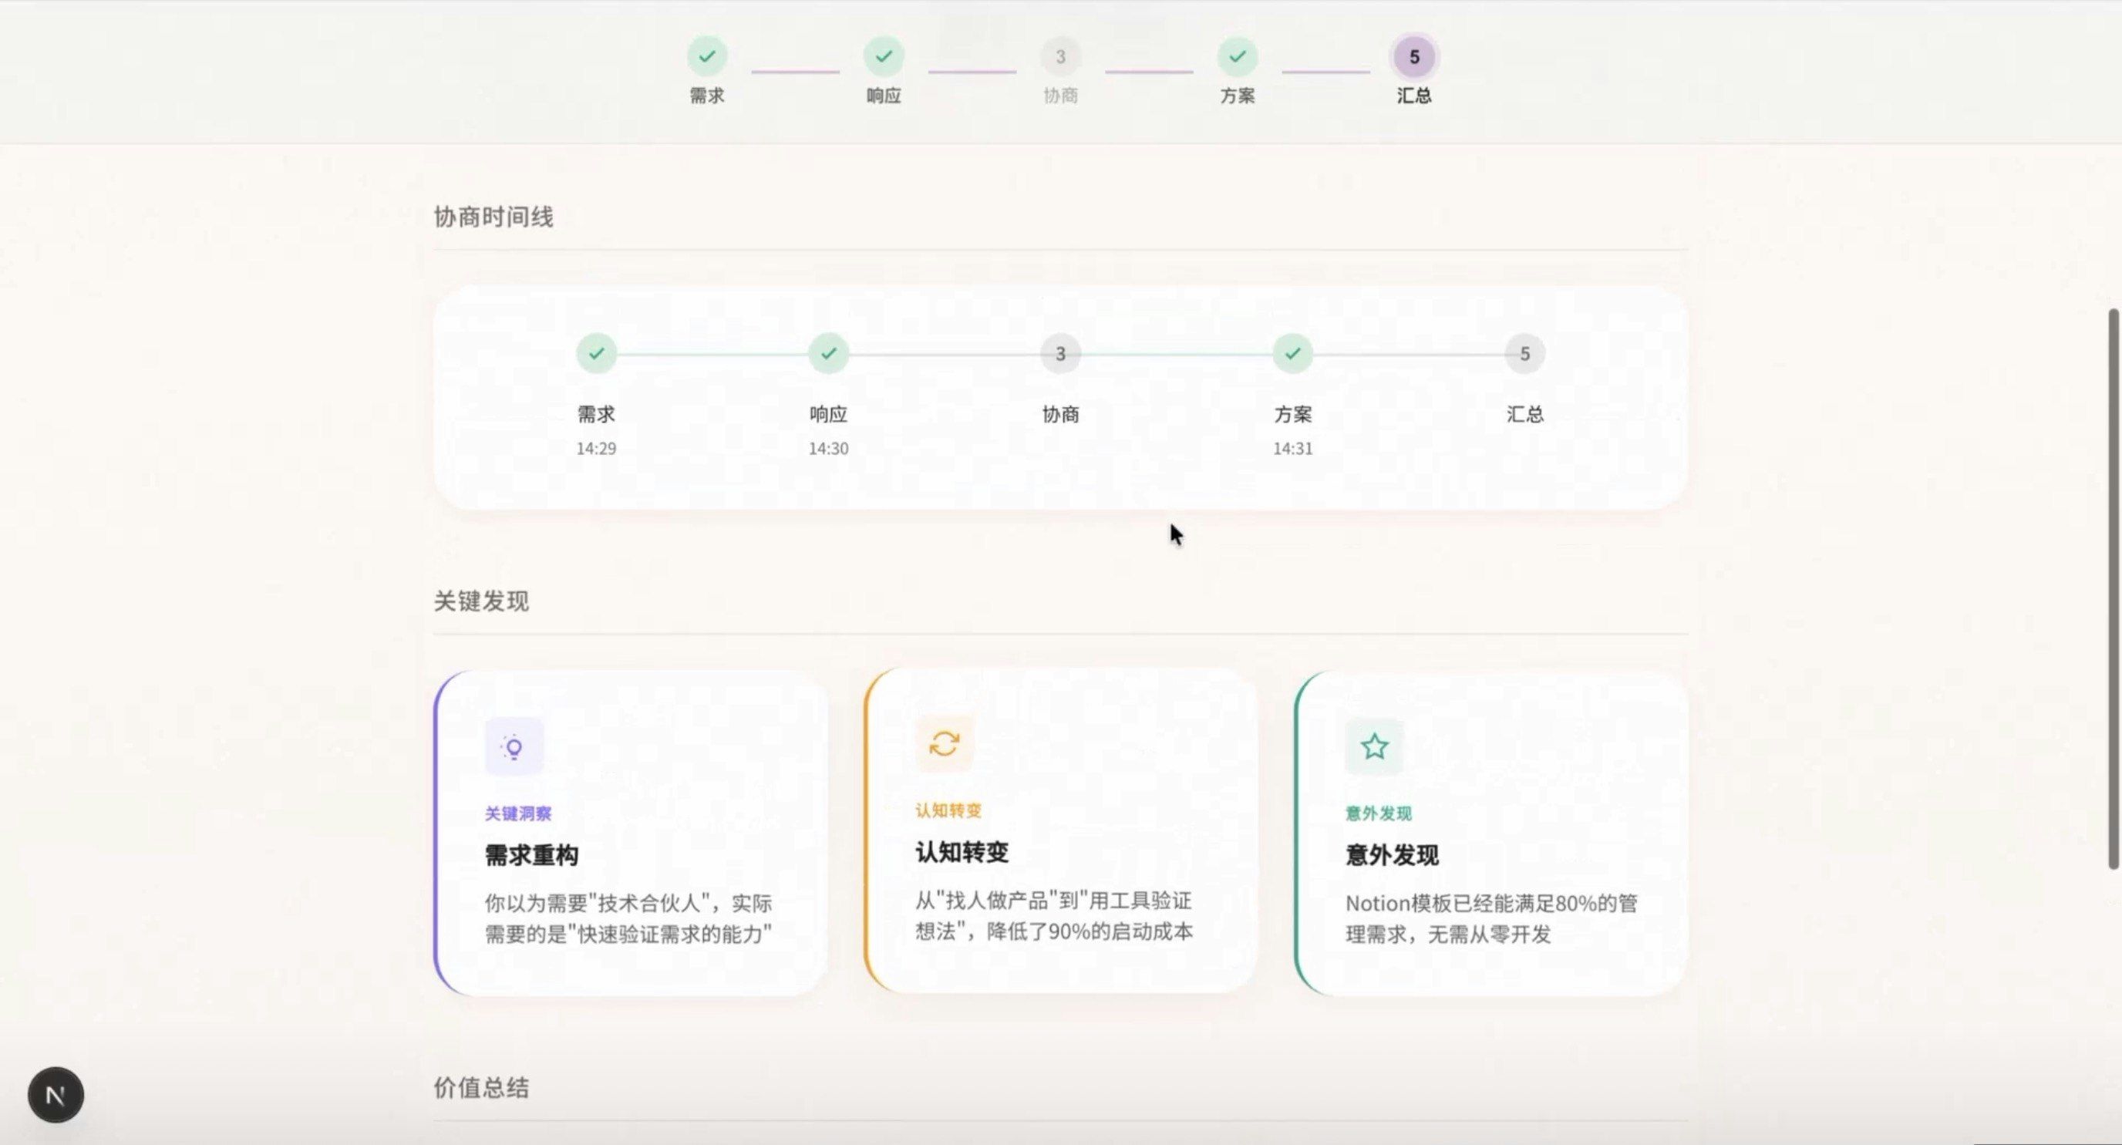Click the 汇总 circle numbered 5 in the timeline

[x=1524, y=353]
